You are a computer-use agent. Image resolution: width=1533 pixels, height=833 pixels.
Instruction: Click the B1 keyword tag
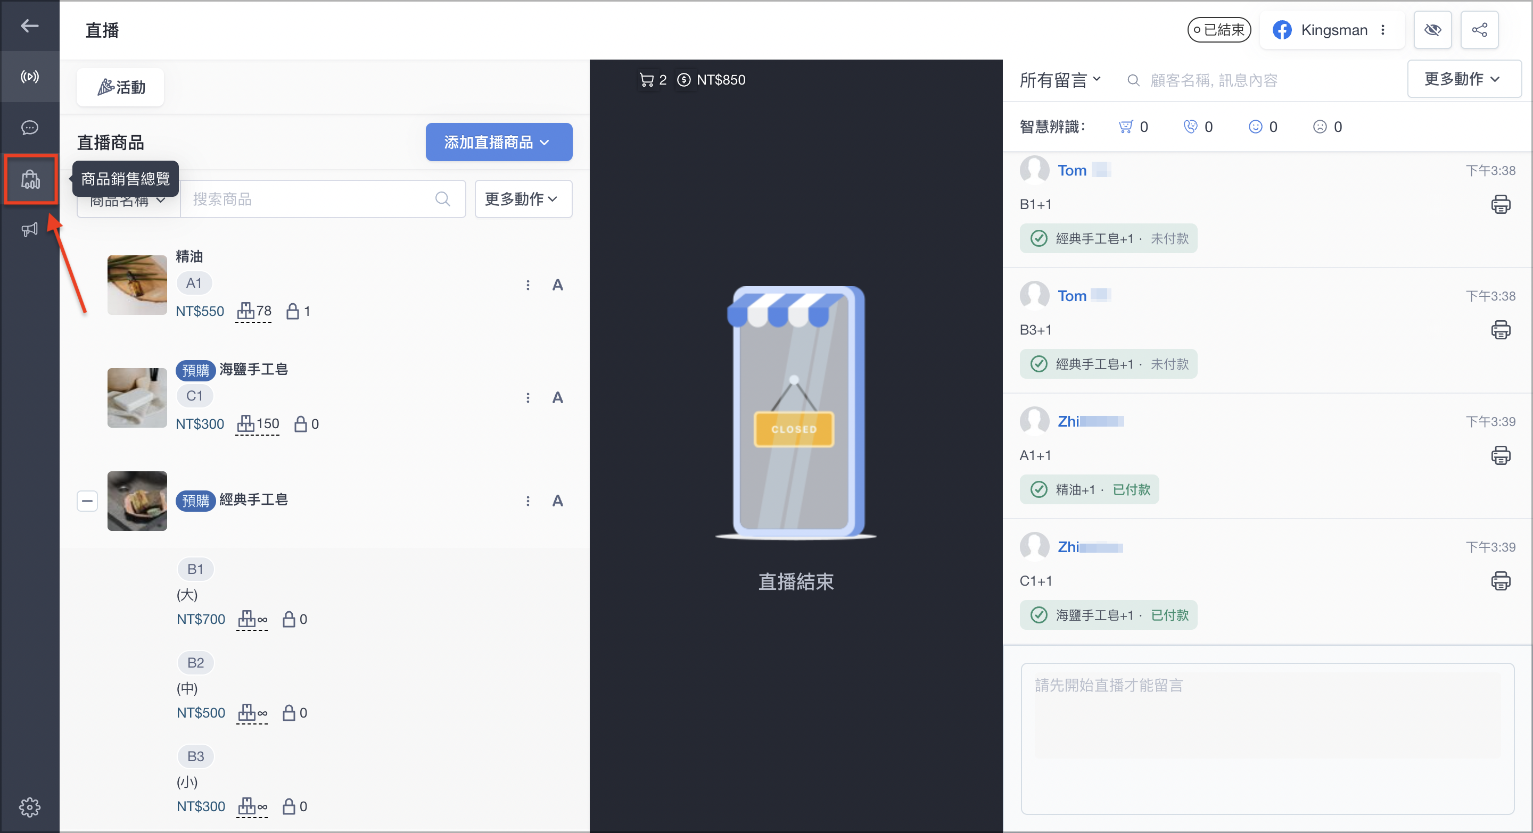pyautogui.click(x=195, y=570)
